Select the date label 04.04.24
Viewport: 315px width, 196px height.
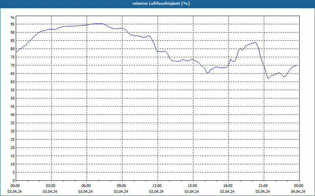point(298,192)
